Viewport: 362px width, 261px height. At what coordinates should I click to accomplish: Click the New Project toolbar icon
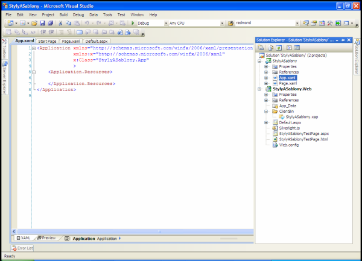click(x=10, y=23)
